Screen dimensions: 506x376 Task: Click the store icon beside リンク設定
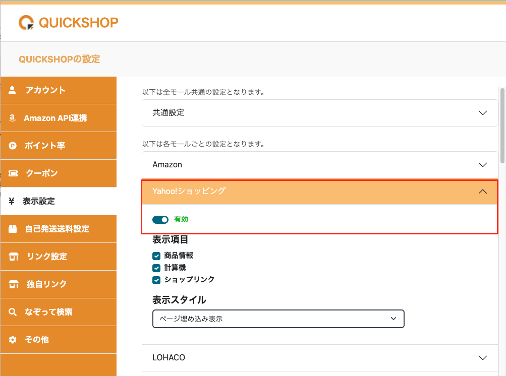(13, 257)
